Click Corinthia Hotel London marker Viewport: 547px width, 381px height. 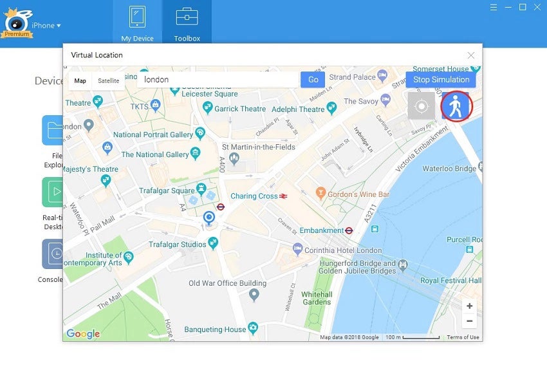[297, 249]
